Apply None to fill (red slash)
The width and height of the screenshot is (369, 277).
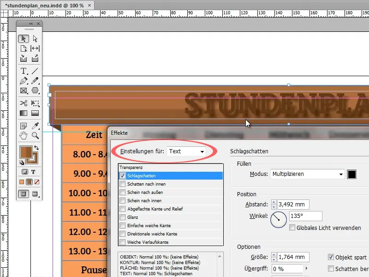point(37,182)
